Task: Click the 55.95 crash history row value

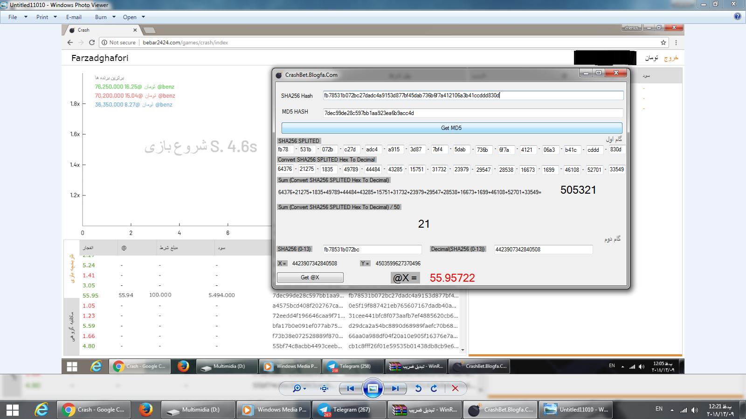Action: coord(90,295)
